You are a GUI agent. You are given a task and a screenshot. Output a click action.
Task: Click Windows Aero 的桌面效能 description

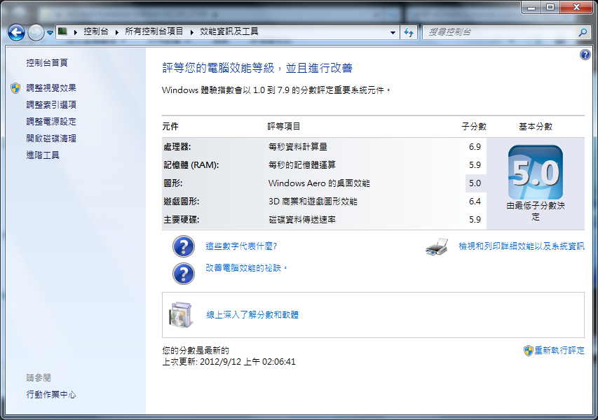pos(319,183)
